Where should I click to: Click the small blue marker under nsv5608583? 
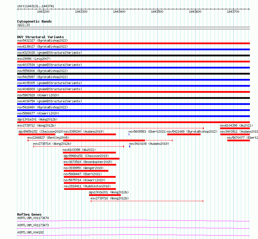coord(129,134)
